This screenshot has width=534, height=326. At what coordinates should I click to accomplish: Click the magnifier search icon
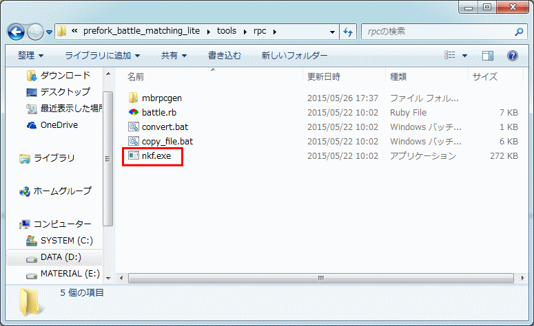coord(519,32)
